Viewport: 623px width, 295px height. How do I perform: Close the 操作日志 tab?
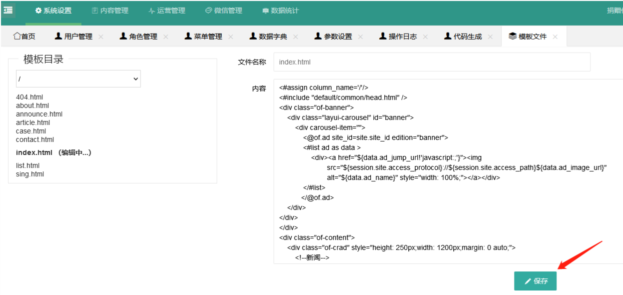[425, 37]
